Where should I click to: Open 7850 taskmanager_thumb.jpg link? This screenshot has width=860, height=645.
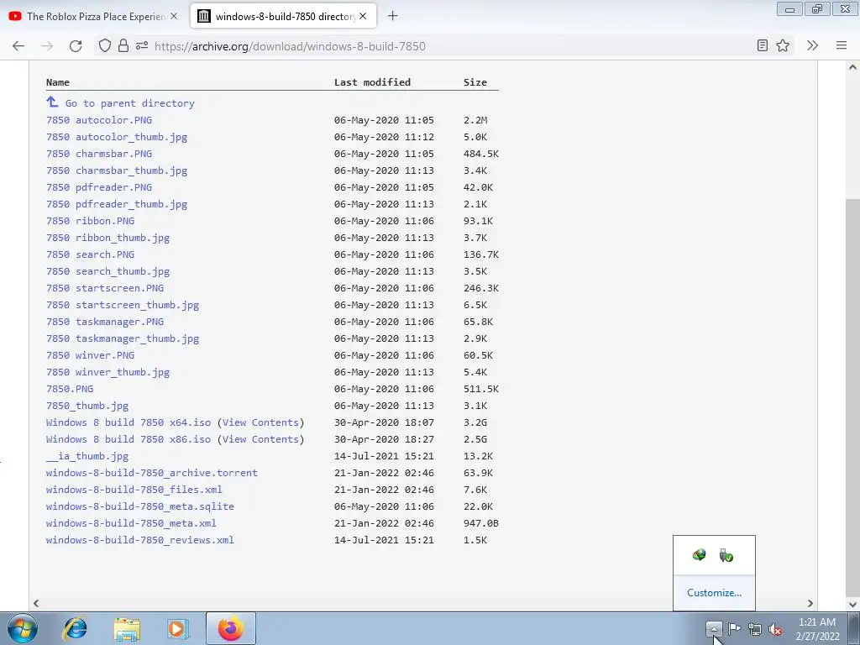pos(123,338)
